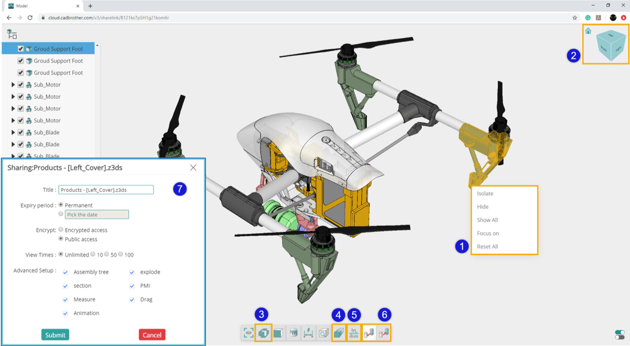Open the assembly tree panel icon
The image size is (630, 346).
point(11,33)
